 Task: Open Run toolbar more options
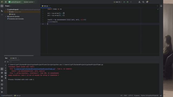(x=11, y=62)
